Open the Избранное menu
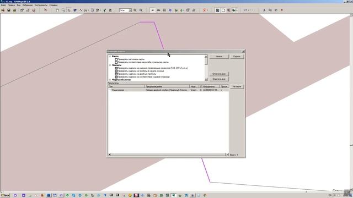The width and height of the screenshot is (353, 198). coord(28,5)
